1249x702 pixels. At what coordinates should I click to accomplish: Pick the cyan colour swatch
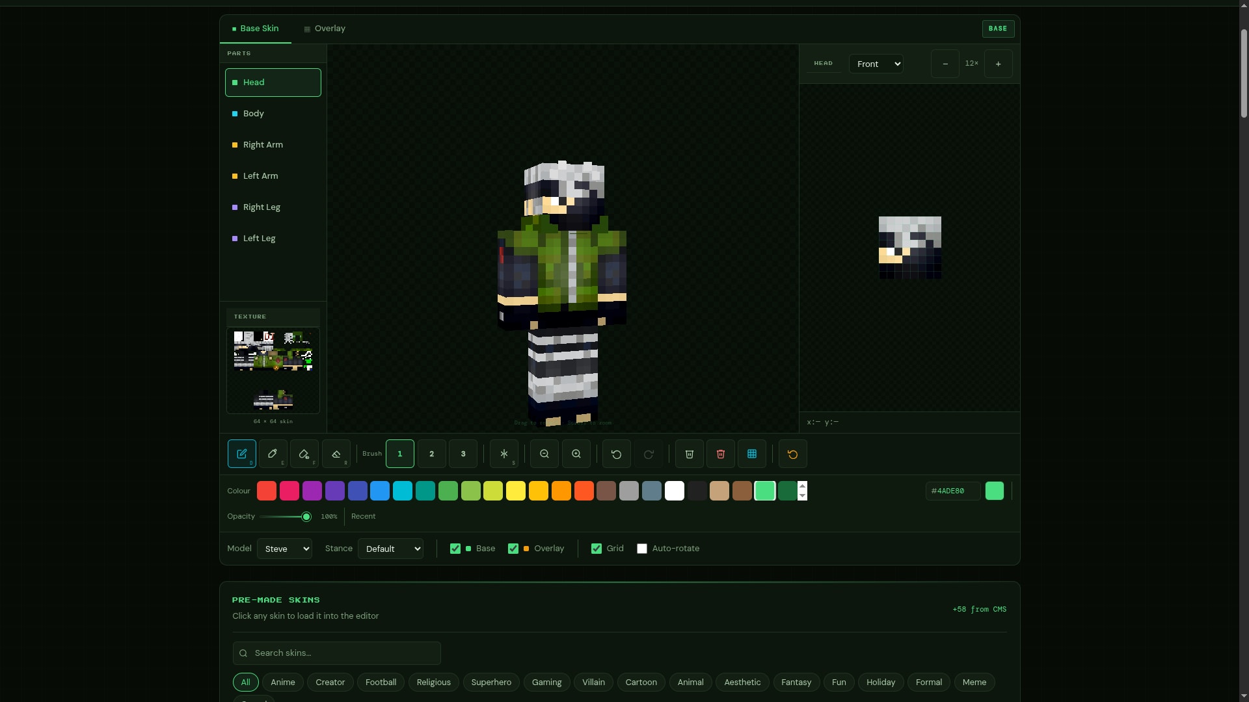click(403, 491)
